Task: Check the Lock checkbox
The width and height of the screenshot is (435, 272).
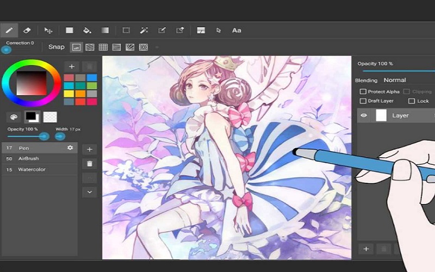Action: pos(412,101)
